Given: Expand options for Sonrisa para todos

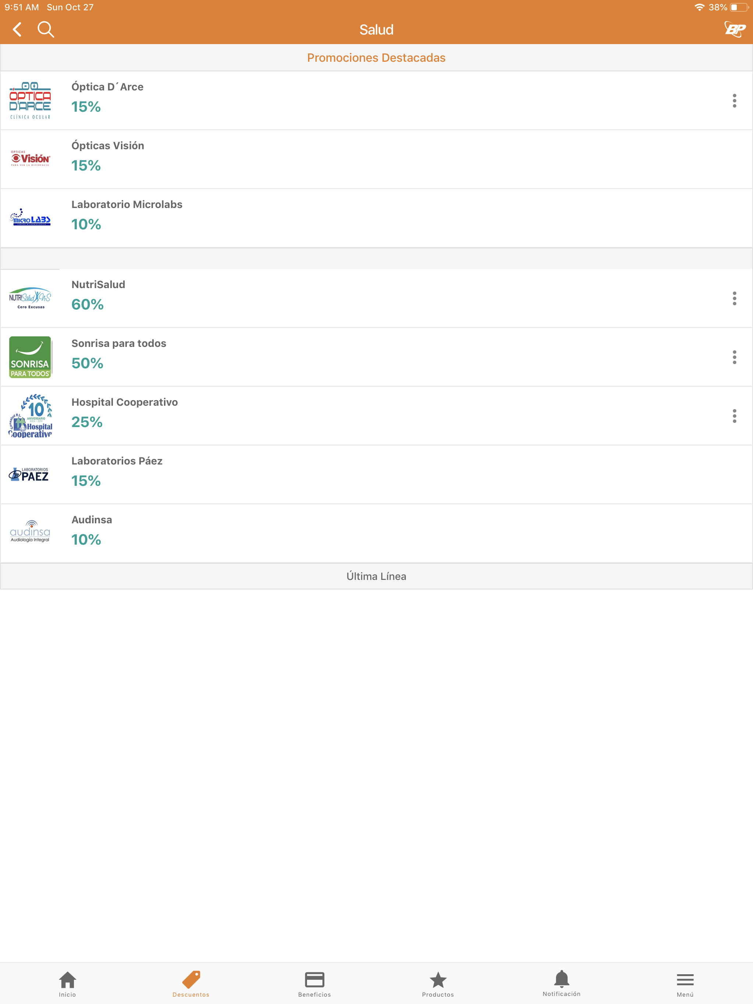Looking at the screenshot, I should pyautogui.click(x=734, y=357).
